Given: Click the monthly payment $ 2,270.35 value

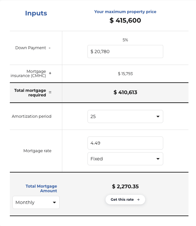Looking at the screenshot, I should tap(125, 186).
